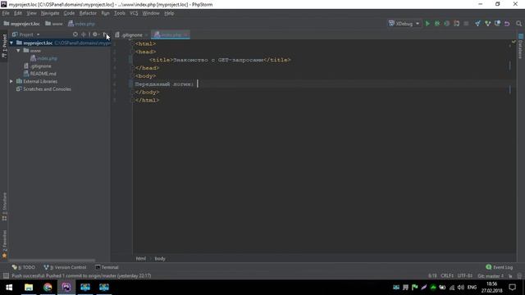Open Database tool window side tab
Image resolution: width=525 pixels, height=295 pixels.
pyautogui.click(x=521, y=46)
